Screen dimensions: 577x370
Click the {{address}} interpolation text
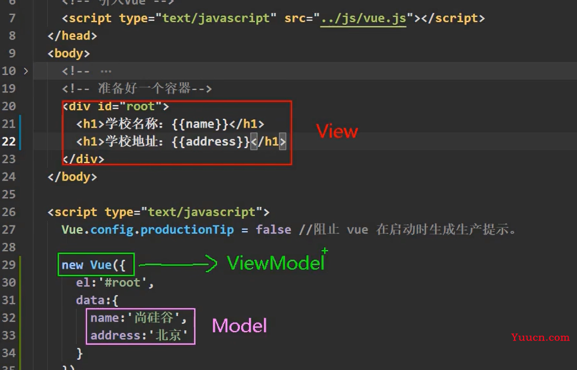tap(211, 142)
